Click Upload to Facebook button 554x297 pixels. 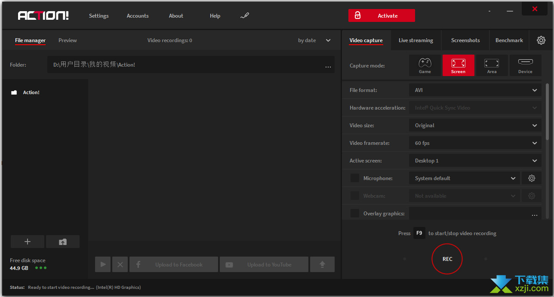pos(174,264)
